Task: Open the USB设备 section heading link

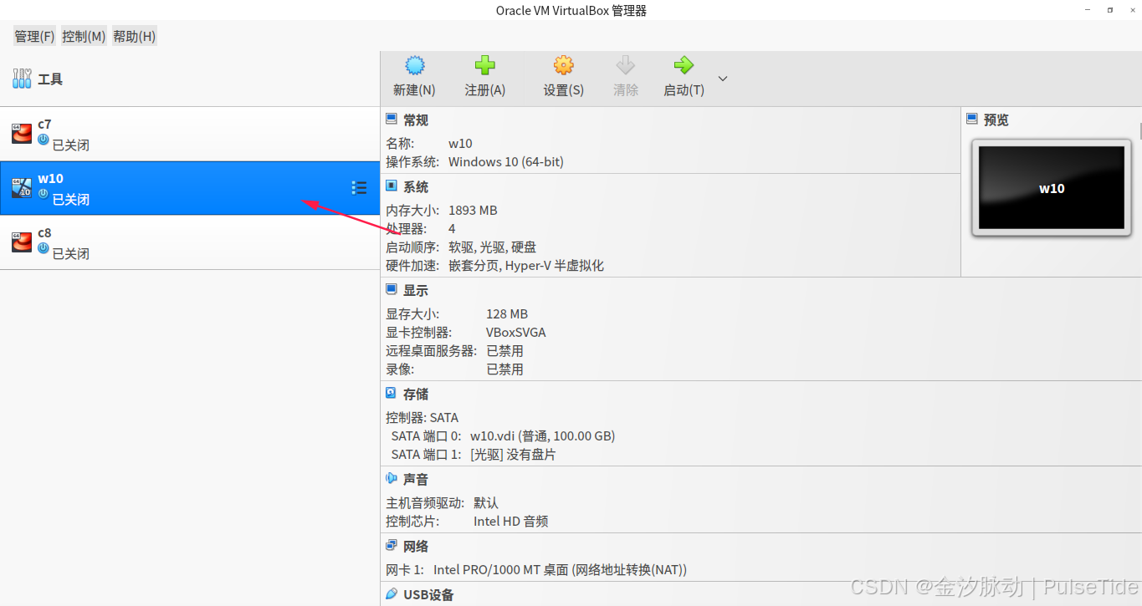Action: point(428,594)
